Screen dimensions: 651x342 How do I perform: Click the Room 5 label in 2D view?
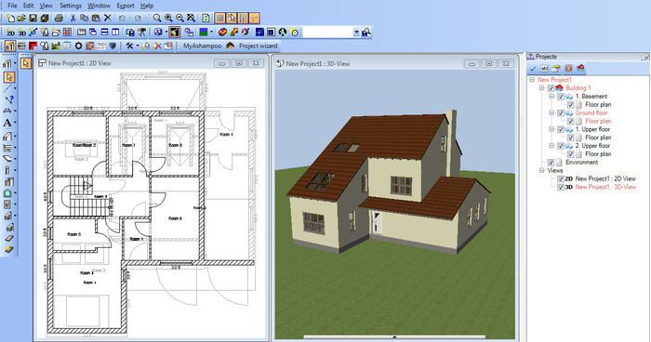73,234
